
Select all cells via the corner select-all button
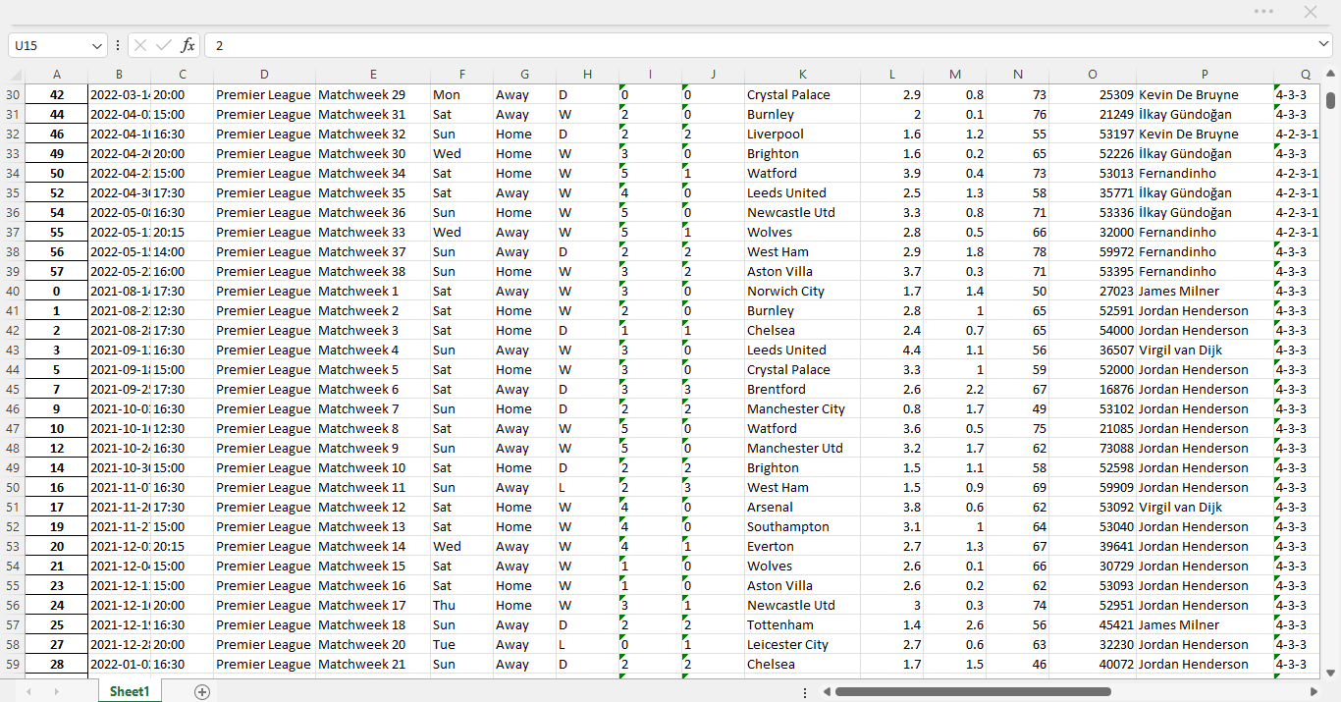coord(14,75)
